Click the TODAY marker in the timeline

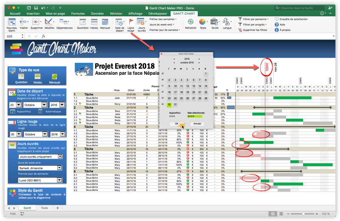(267, 67)
